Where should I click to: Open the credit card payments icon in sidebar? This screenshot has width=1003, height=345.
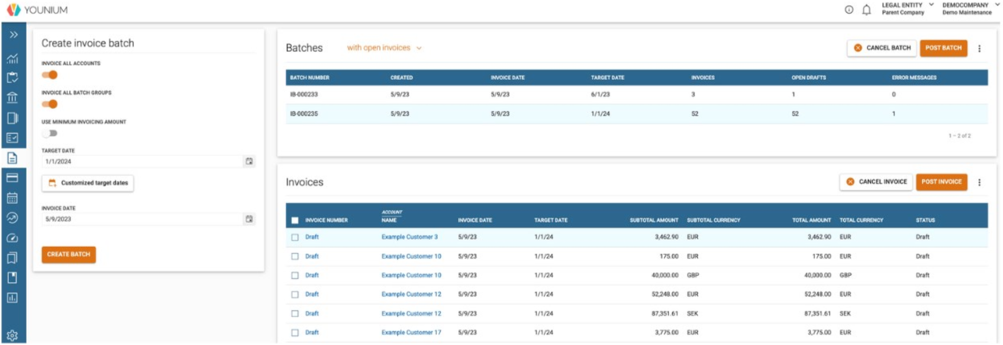point(13,178)
